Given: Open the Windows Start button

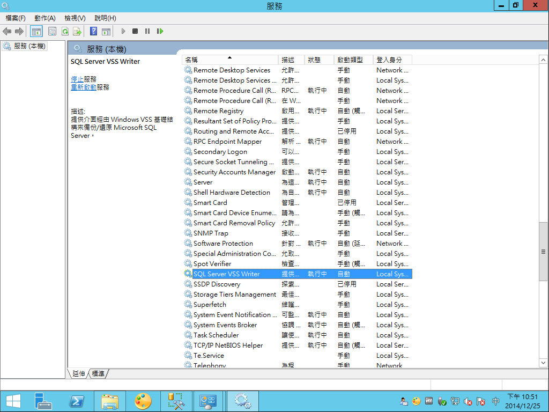Looking at the screenshot, I should coord(13,401).
